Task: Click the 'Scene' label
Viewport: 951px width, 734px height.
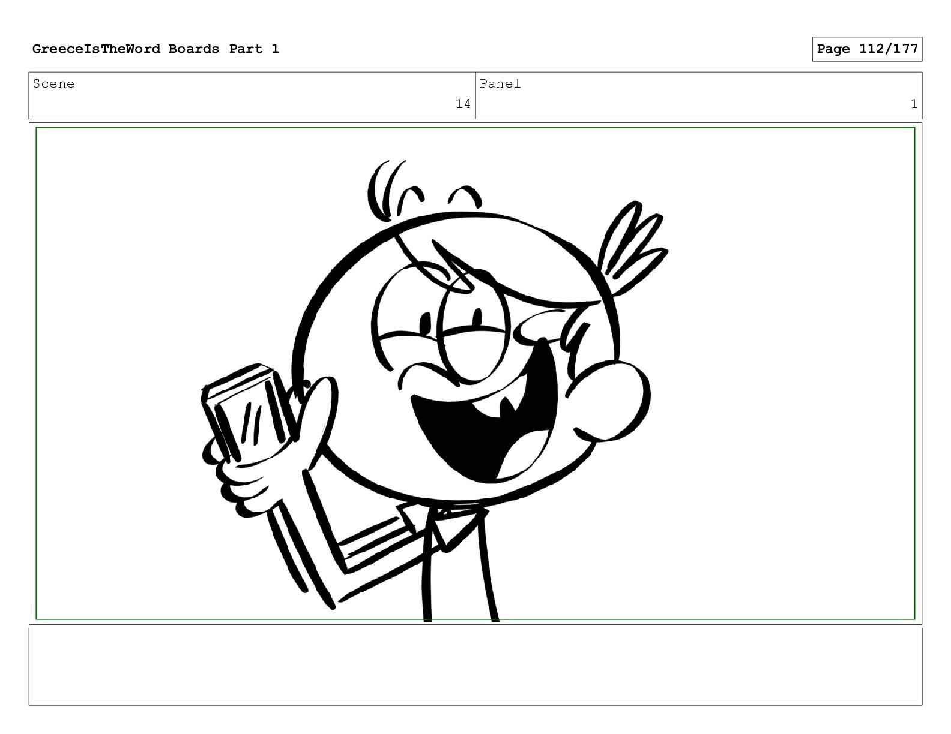Action: [53, 84]
